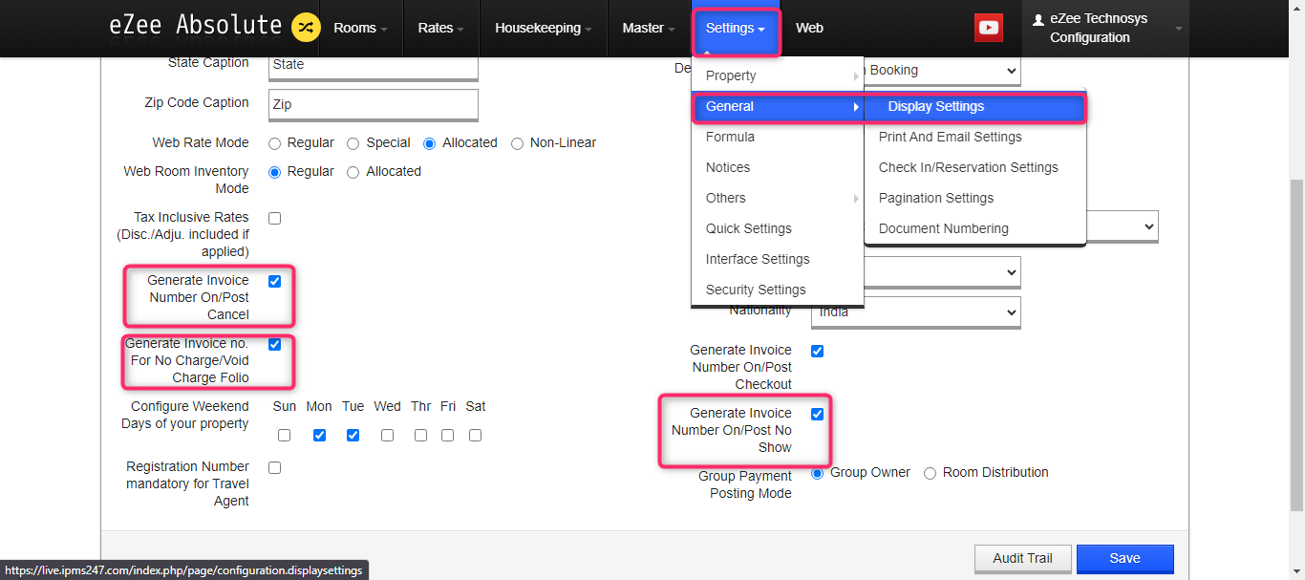This screenshot has width=1305, height=580.
Task: Check Saturday as weekend day
Action: (x=476, y=435)
